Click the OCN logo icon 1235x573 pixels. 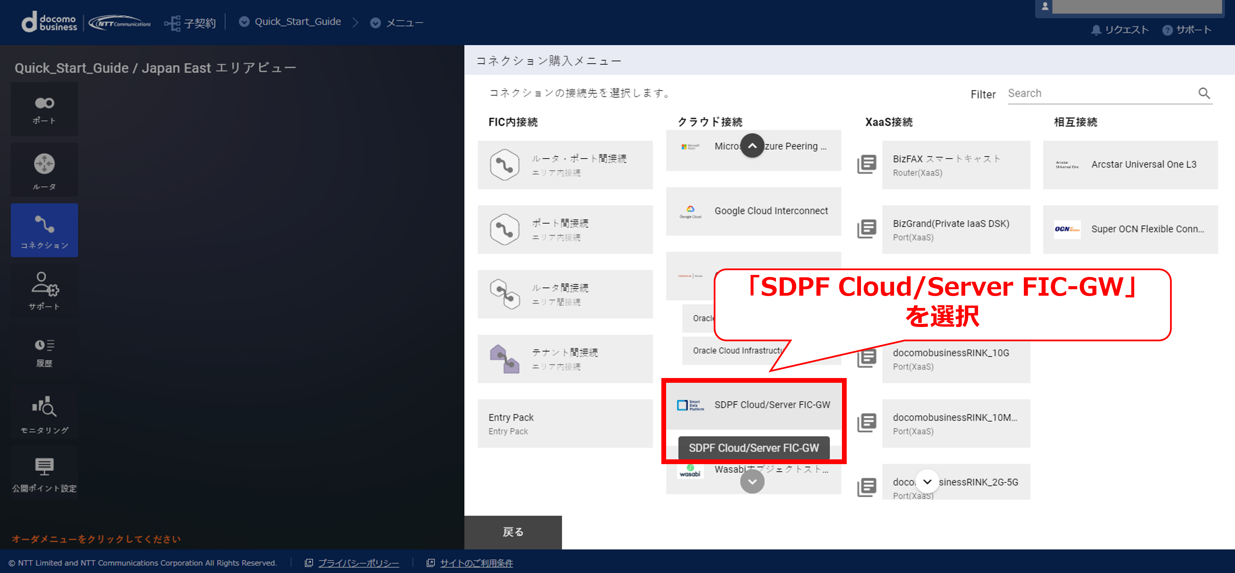(x=1067, y=229)
